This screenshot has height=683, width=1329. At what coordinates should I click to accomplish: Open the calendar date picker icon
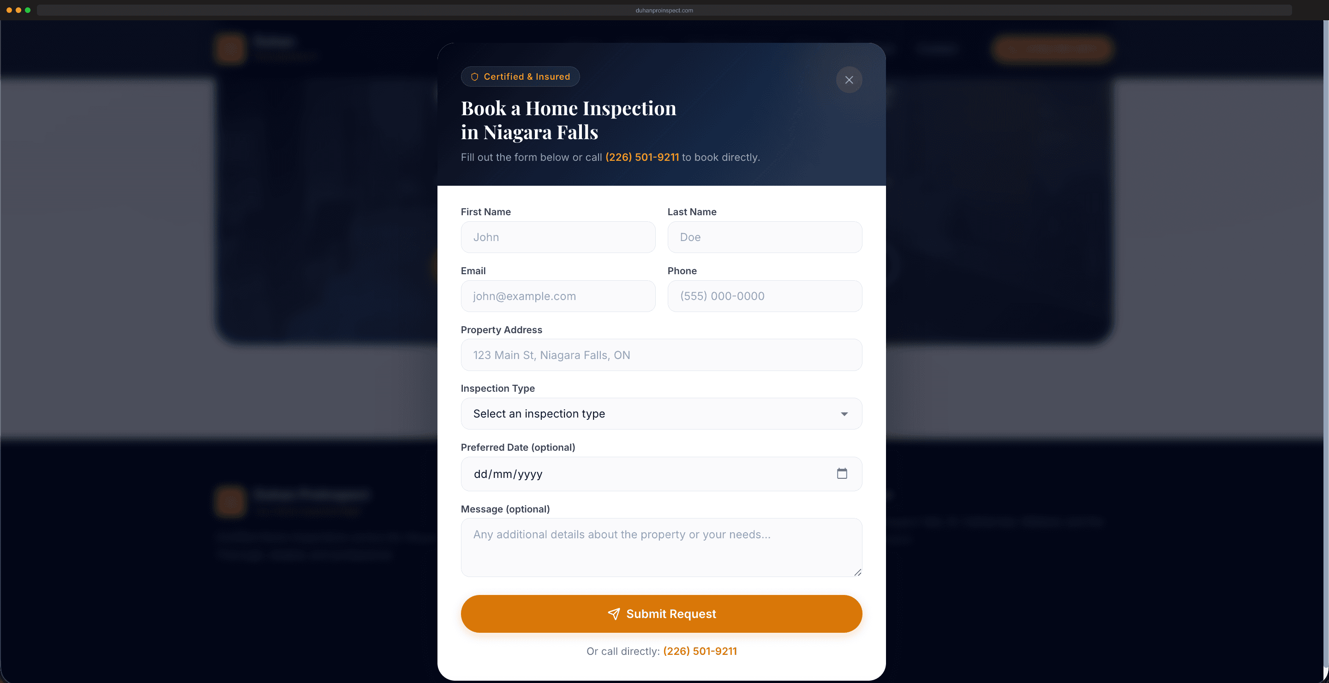[841, 473]
